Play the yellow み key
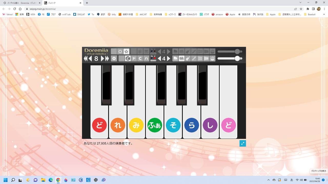Screen dimensions: 328x184 pos(136,125)
